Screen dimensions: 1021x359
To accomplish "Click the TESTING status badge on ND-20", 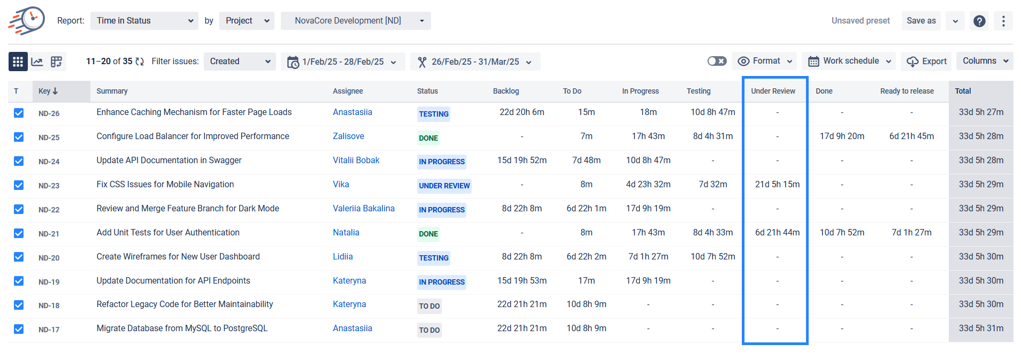I will click(x=434, y=258).
